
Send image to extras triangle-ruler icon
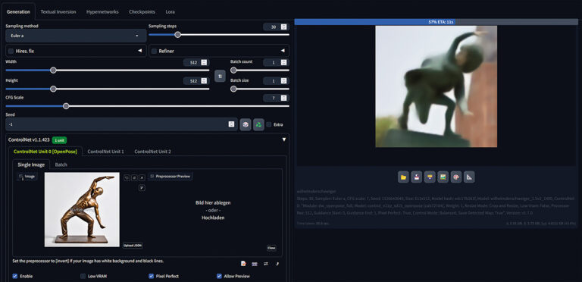pyautogui.click(x=469, y=177)
